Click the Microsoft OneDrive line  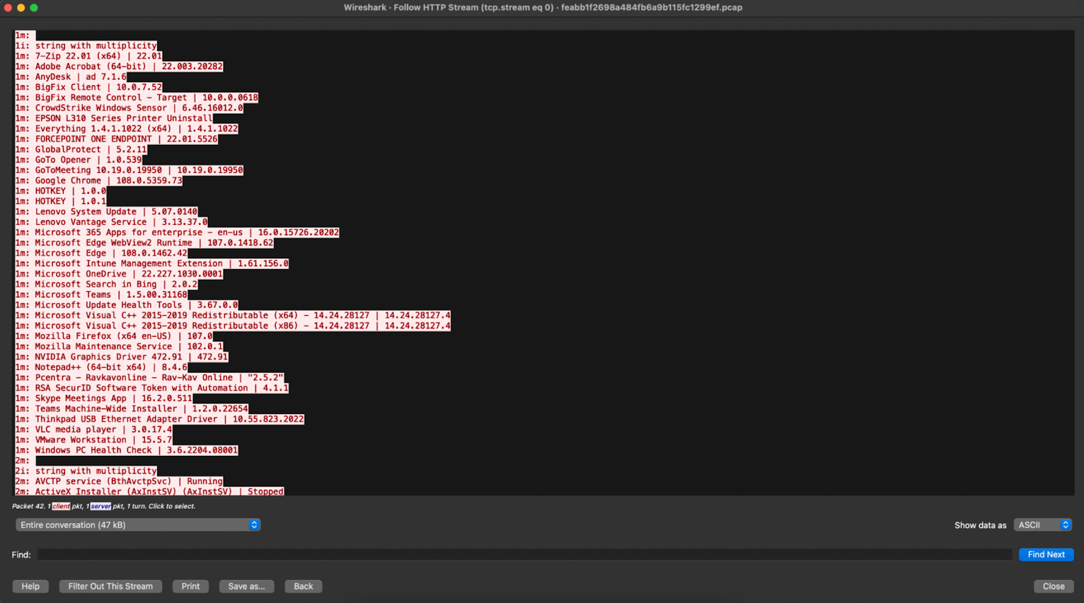click(119, 274)
